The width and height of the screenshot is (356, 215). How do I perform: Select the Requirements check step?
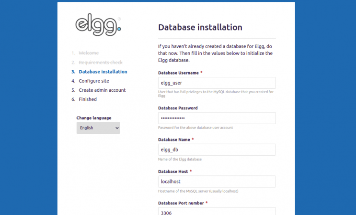101,62
